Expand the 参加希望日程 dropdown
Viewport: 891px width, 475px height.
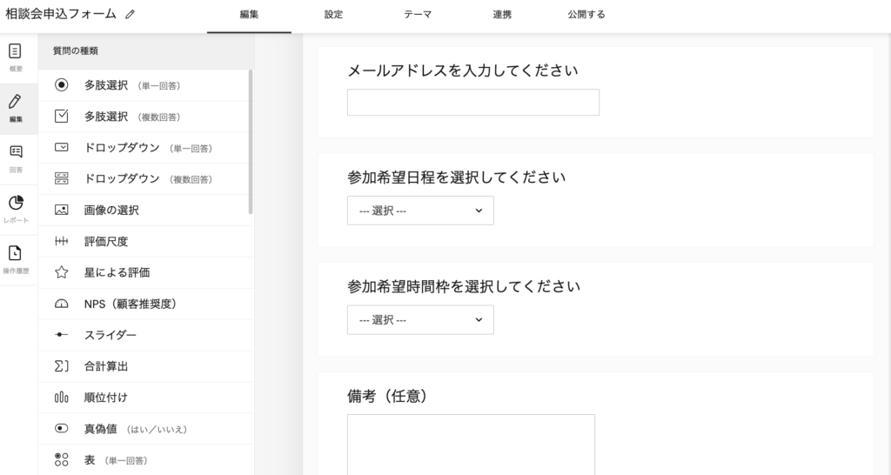[420, 211]
